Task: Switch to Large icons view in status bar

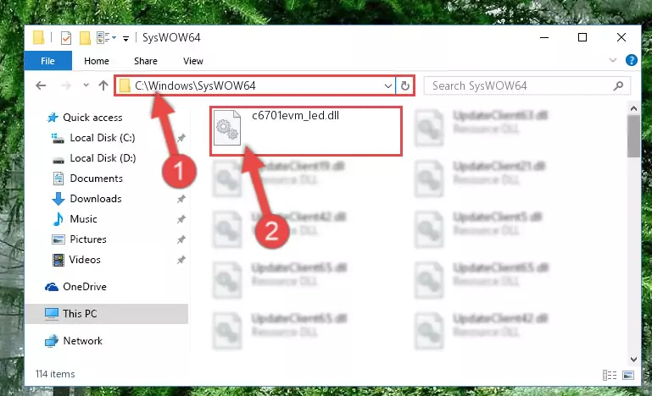Action: tap(628, 375)
